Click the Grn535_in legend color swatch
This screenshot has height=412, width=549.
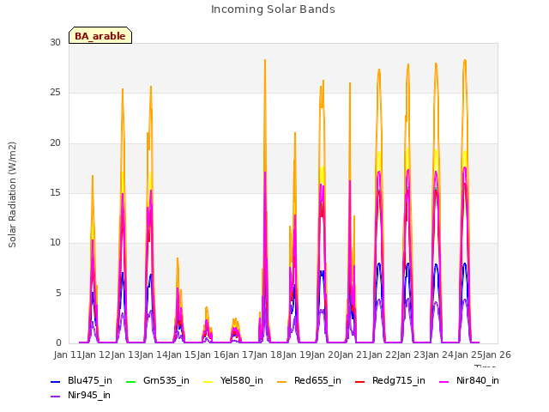[130, 381]
